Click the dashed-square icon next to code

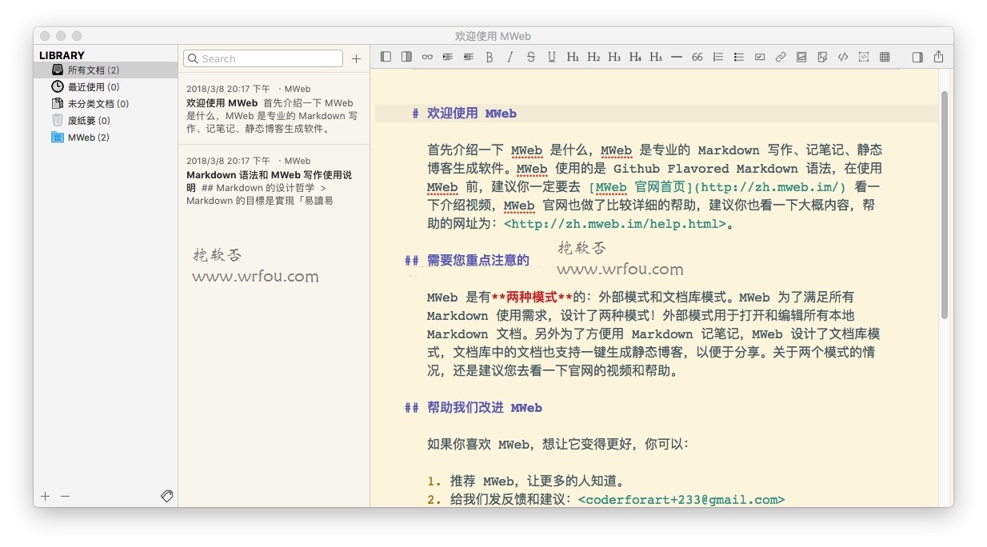click(x=864, y=57)
